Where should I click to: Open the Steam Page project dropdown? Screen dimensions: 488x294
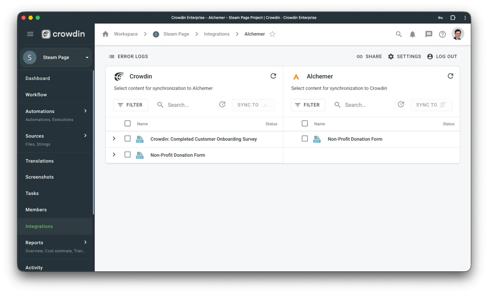(x=87, y=57)
